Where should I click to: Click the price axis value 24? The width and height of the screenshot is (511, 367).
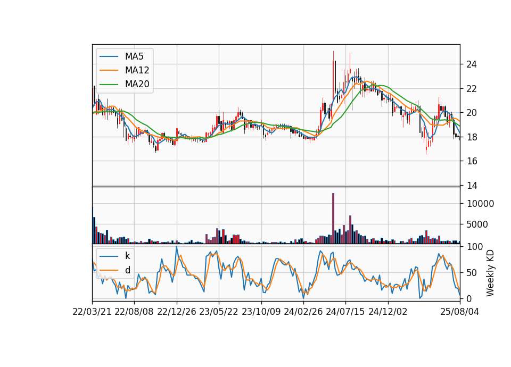[x=472, y=64]
